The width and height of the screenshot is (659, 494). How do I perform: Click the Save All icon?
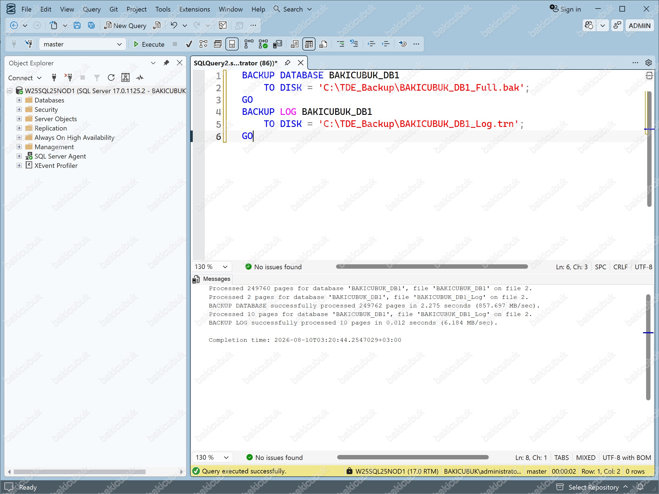tap(91, 25)
